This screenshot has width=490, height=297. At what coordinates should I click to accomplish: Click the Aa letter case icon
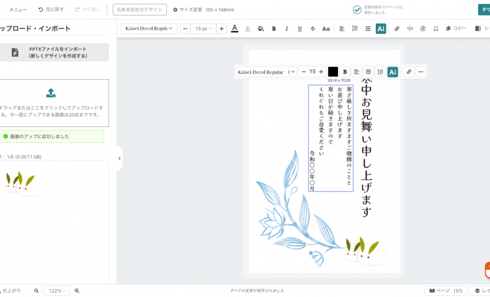[326, 28]
